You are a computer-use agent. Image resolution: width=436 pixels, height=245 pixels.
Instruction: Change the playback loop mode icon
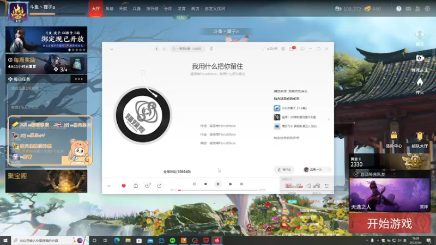(195, 184)
